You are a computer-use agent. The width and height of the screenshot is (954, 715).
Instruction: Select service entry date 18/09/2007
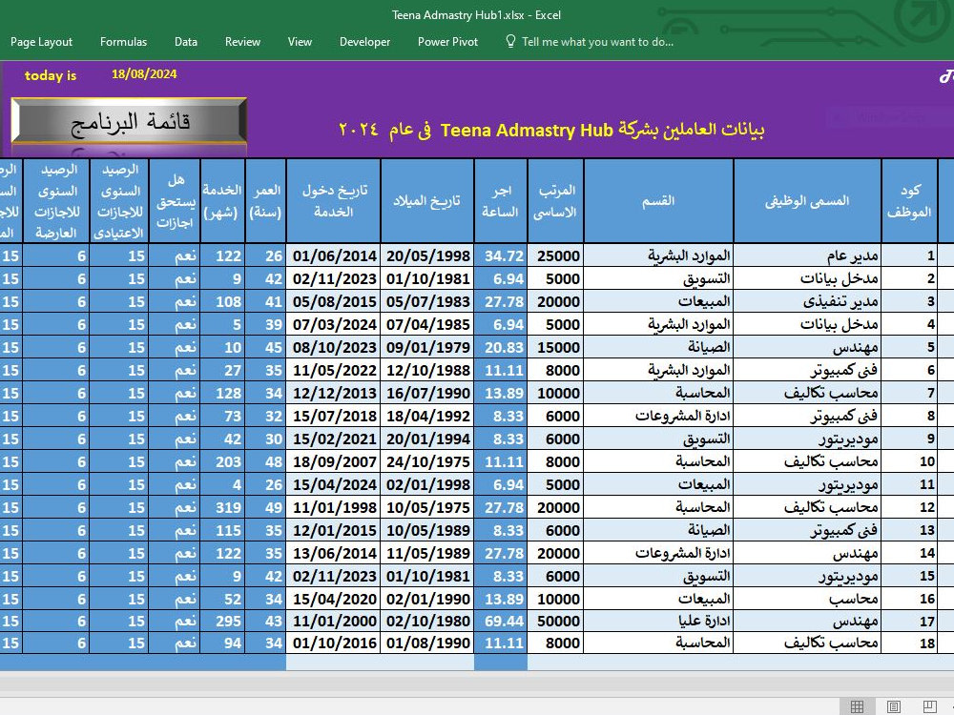(333, 461)
